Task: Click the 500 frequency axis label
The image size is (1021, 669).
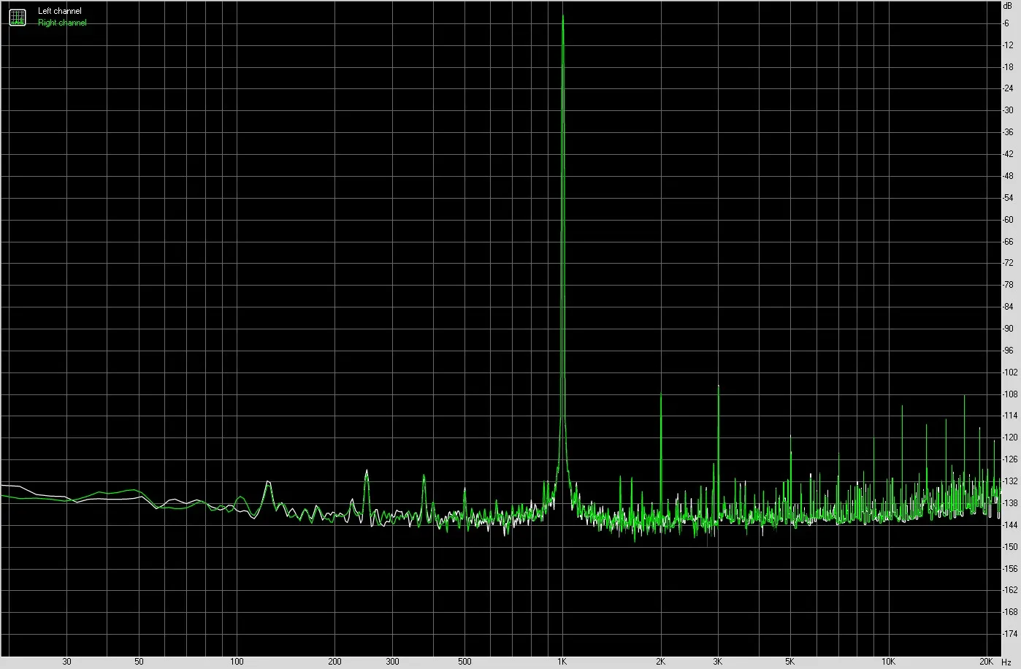Action: pos(464,662)
